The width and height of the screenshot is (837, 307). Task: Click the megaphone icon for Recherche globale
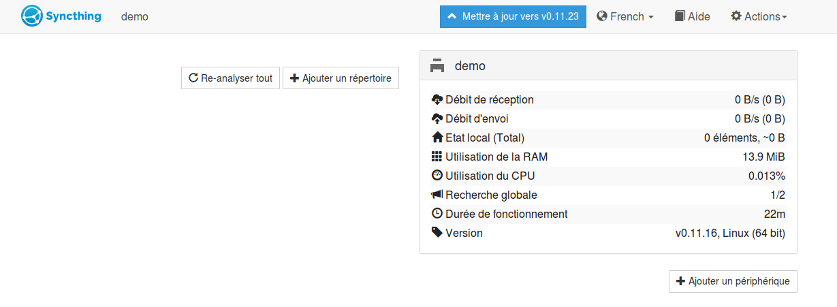pos(437,195)
